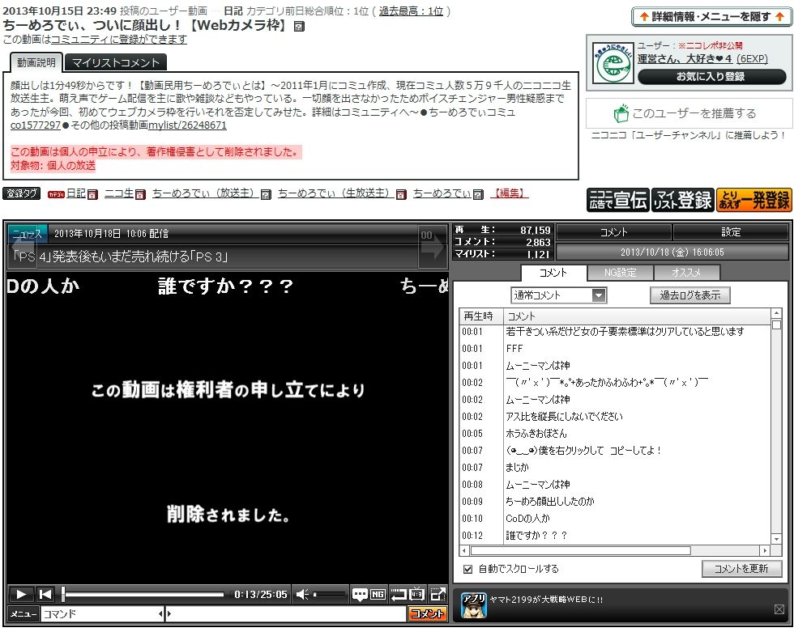
Task: Switch the 4:3 aspect ratio TV icon
Action: point(417,594)
